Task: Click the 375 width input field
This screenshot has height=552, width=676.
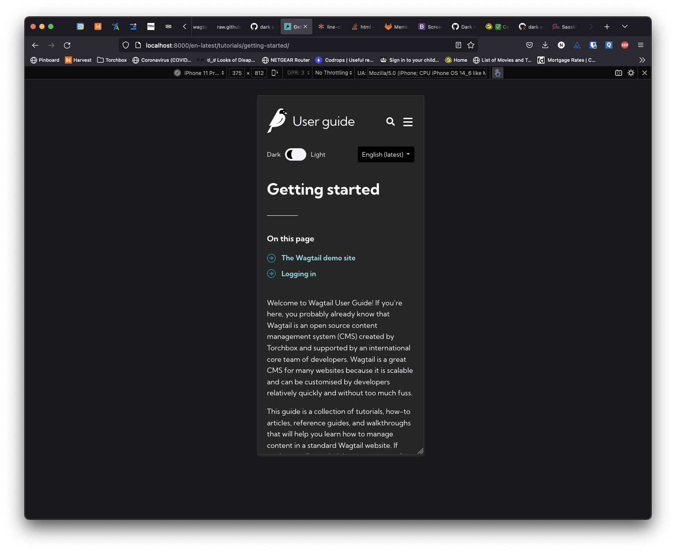Action: tap(237, 73)
